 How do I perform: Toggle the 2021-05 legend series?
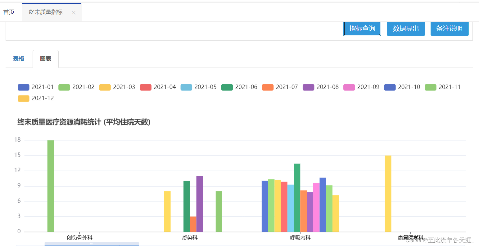coord(198,87)
